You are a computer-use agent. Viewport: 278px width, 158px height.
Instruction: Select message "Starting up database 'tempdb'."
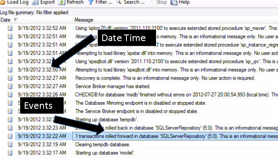[x=106, y=119]
